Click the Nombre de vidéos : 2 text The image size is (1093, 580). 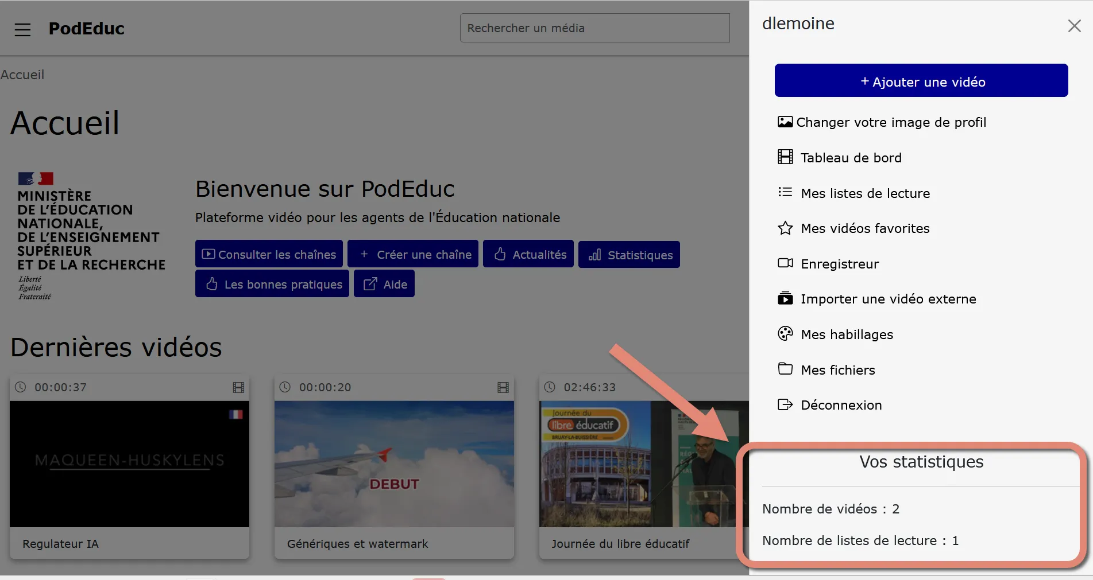point(831,509)
